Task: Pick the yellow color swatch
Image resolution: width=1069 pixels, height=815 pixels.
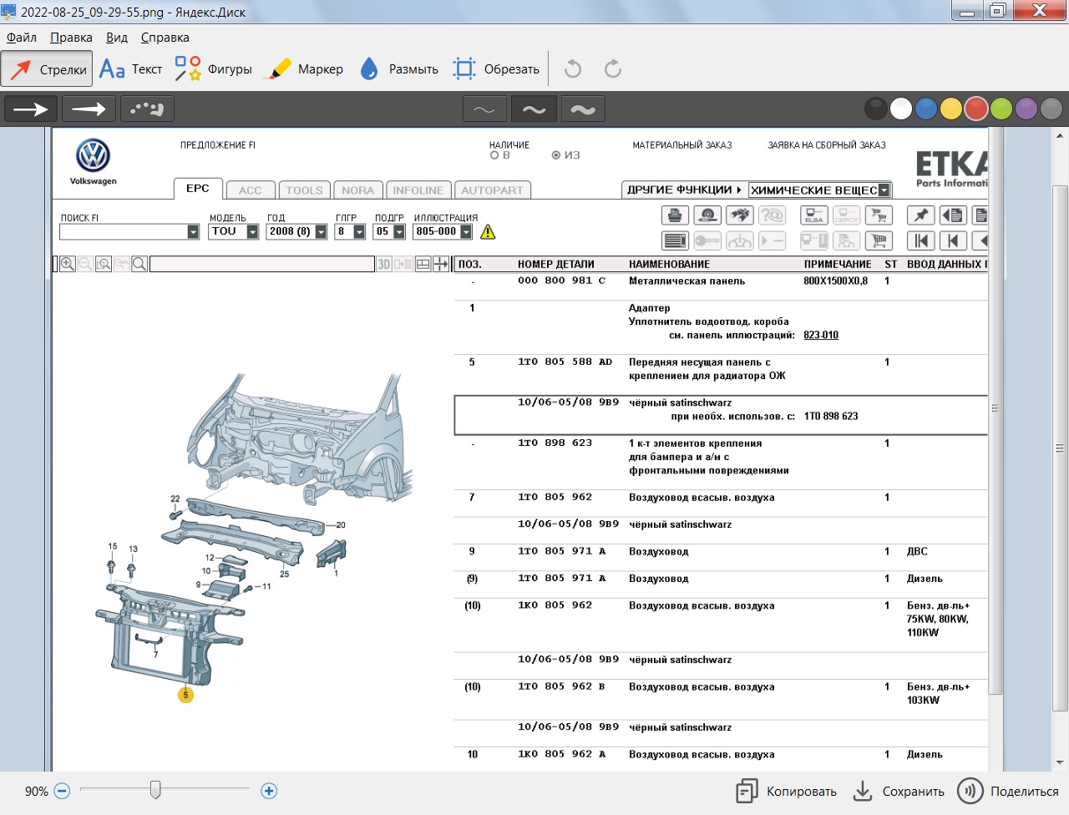Action: (x=951, y=109)
